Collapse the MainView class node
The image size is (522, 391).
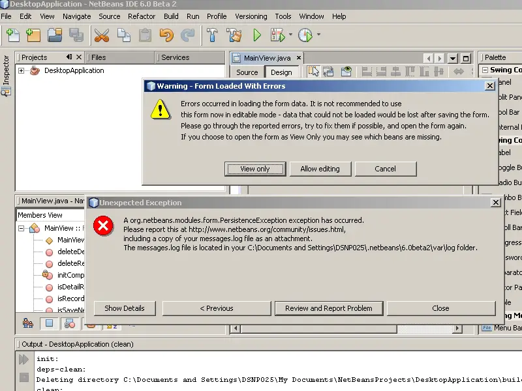[21, 228]
